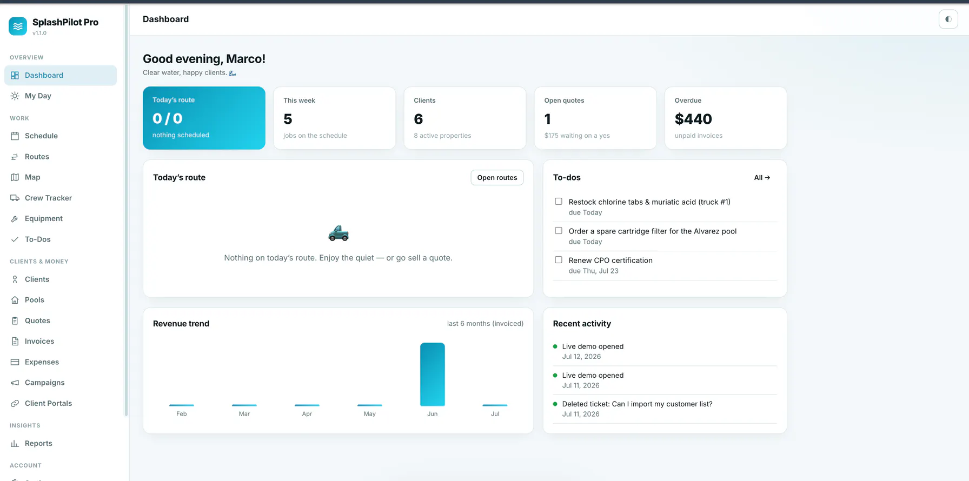
Task: Select Invoices in the sidebar
Action: [x=61, y=341]
